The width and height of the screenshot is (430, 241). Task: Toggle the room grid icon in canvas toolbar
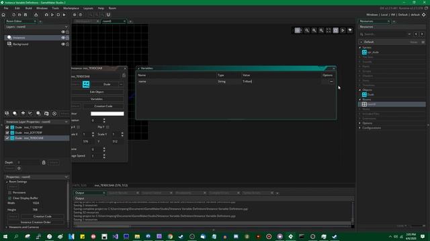(298, 30)
